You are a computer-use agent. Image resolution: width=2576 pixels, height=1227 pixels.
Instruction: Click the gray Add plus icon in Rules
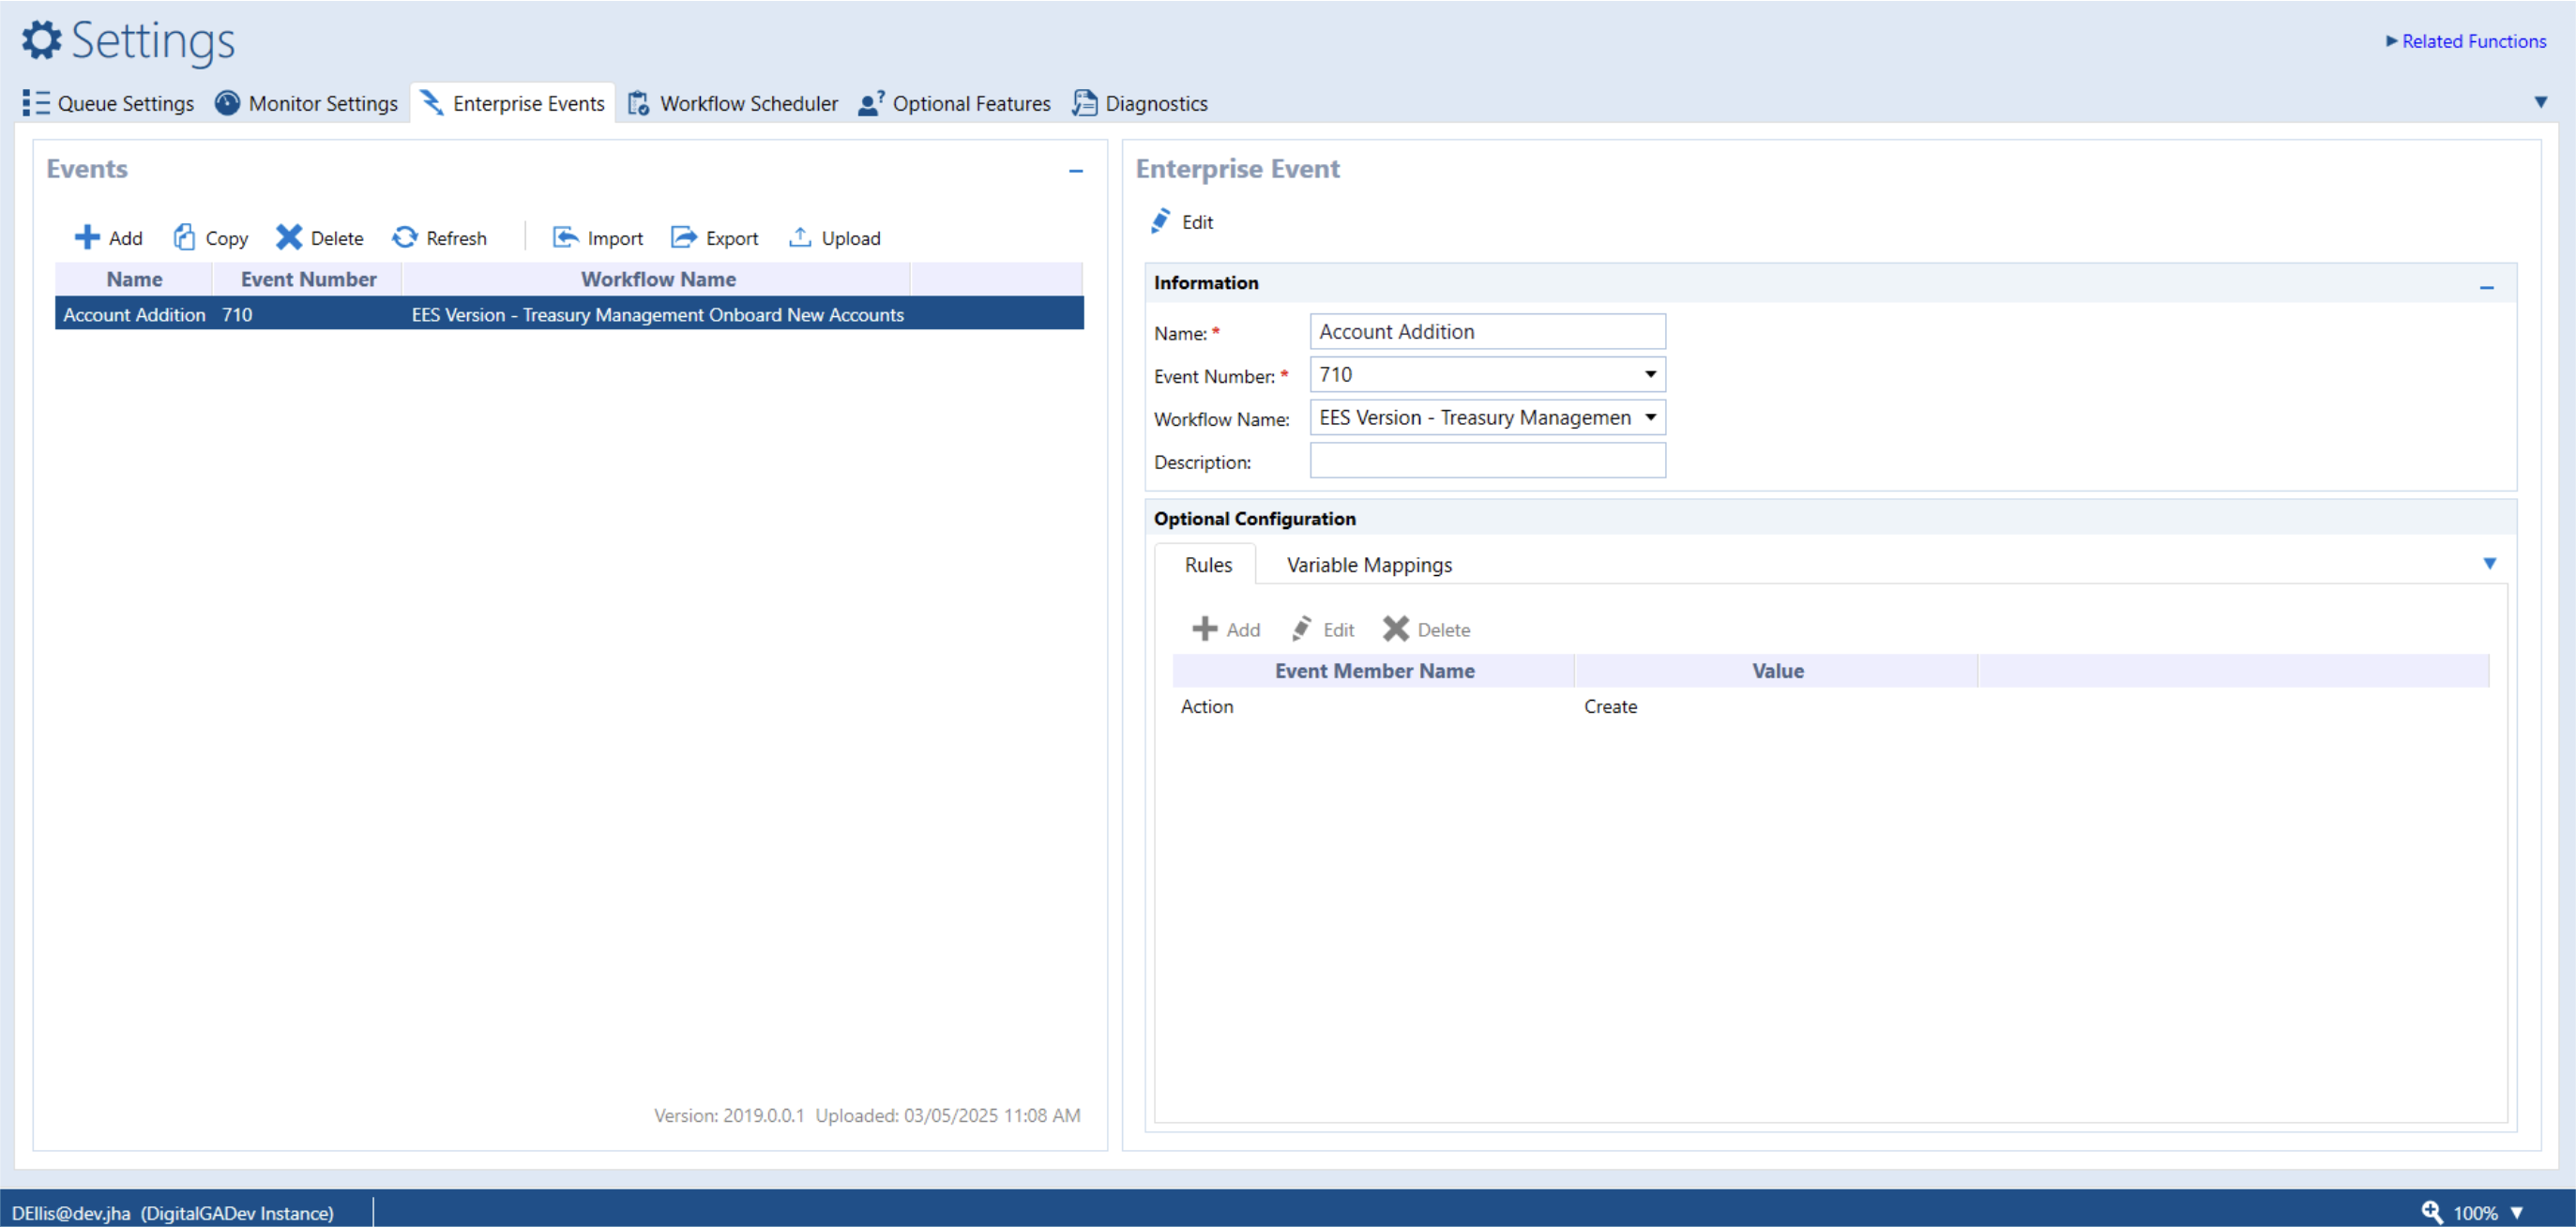1205,629
